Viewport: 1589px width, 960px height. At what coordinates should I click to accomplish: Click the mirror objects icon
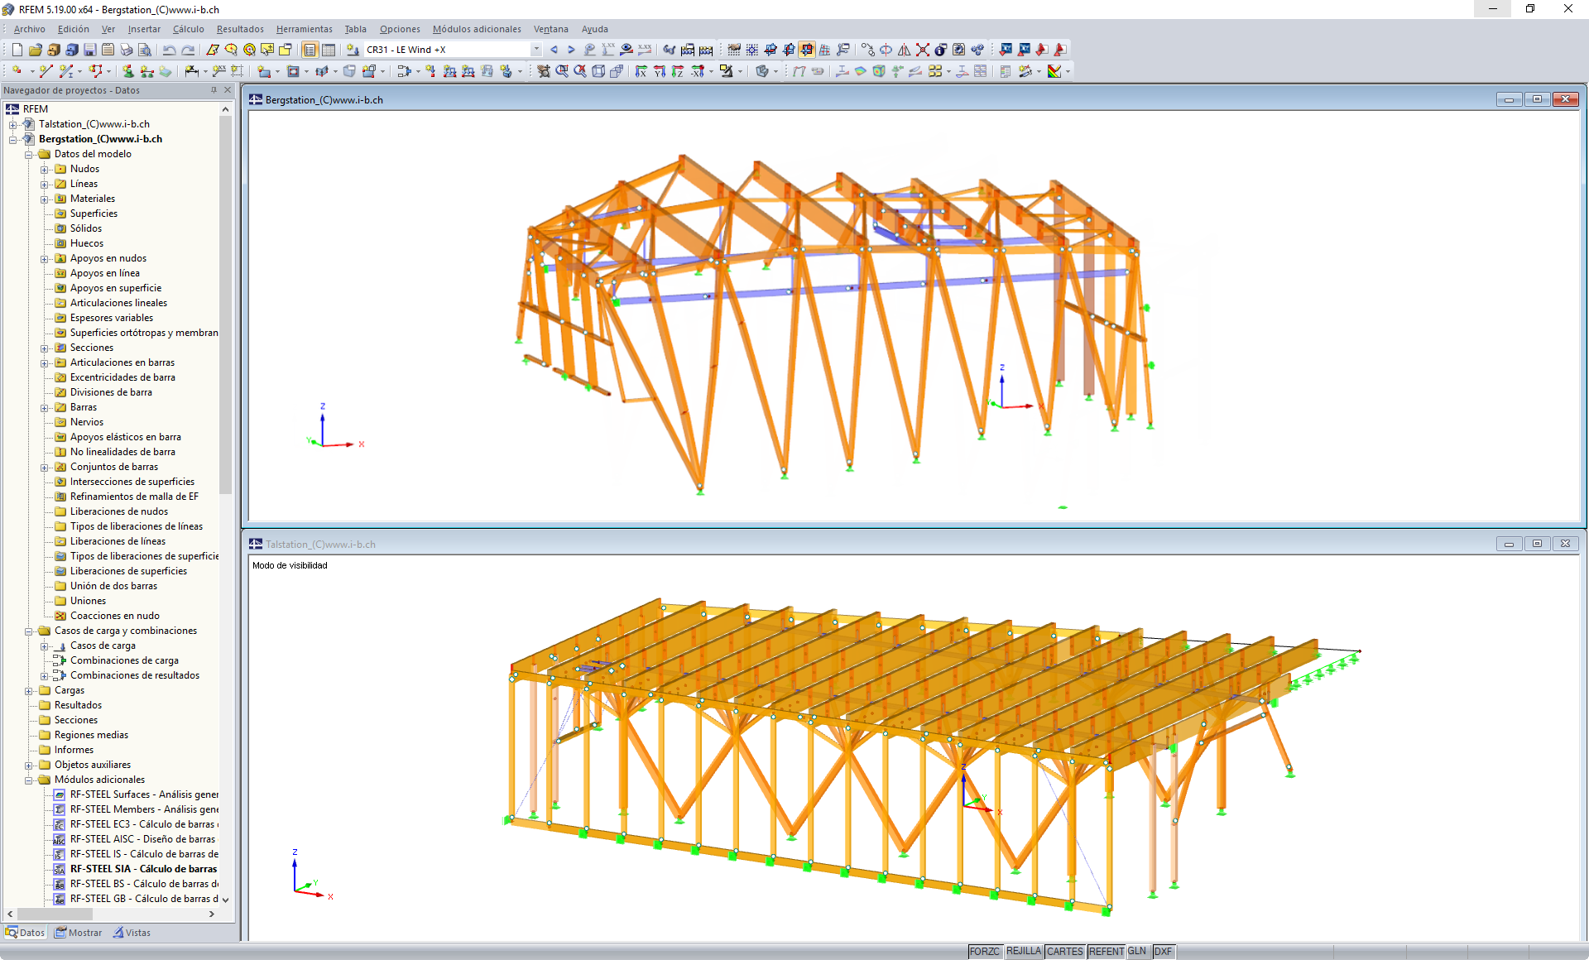(904, 50)
